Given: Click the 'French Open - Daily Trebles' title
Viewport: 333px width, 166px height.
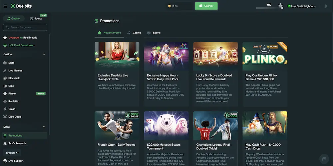Looking at the screenshot, I should [x=116, y=145].
